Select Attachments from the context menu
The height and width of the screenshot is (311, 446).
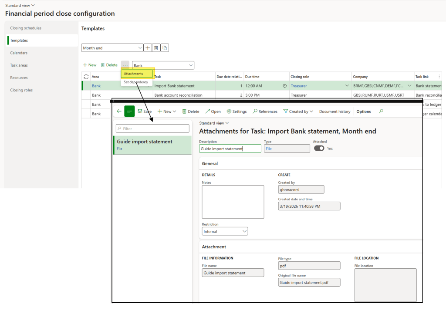click(133, 74)
